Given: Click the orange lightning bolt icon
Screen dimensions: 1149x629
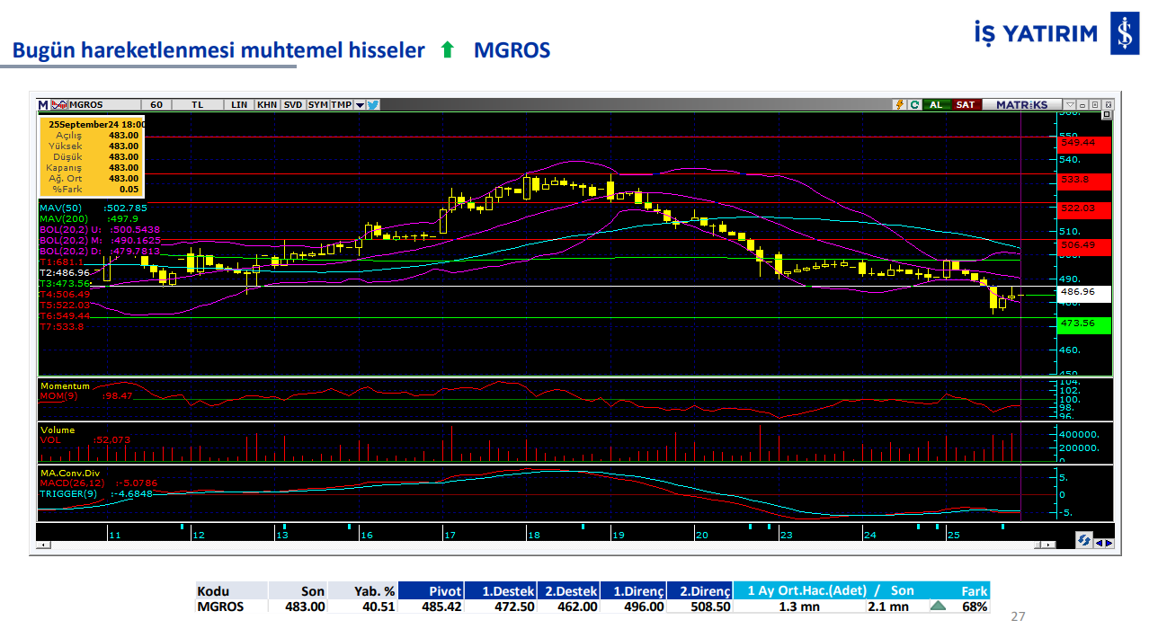Looking at the screenshot, I should pyautogui.click(x=898, y=105).
